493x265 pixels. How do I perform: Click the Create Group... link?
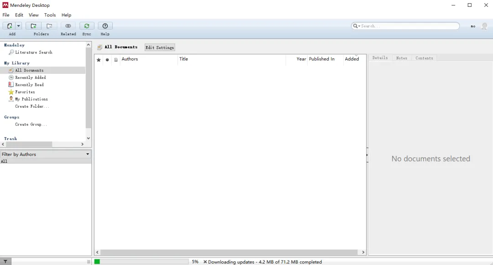click(31, 125)
